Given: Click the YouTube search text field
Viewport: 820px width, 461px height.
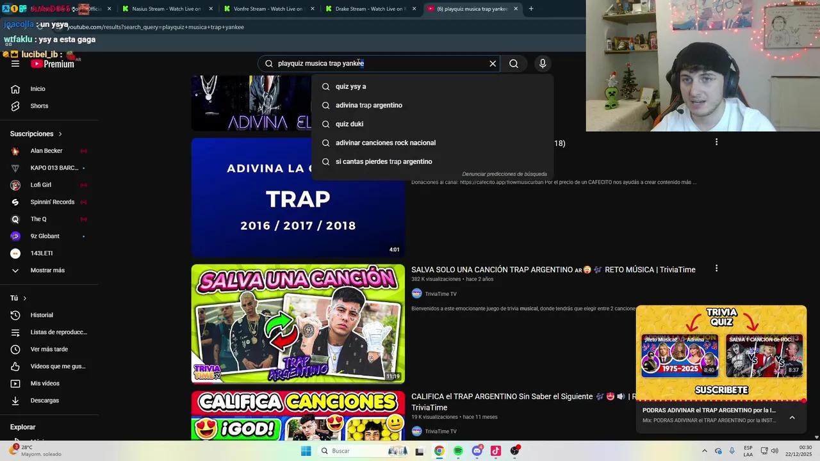Looking at the screenshot, I should click(x=378, y=63).
